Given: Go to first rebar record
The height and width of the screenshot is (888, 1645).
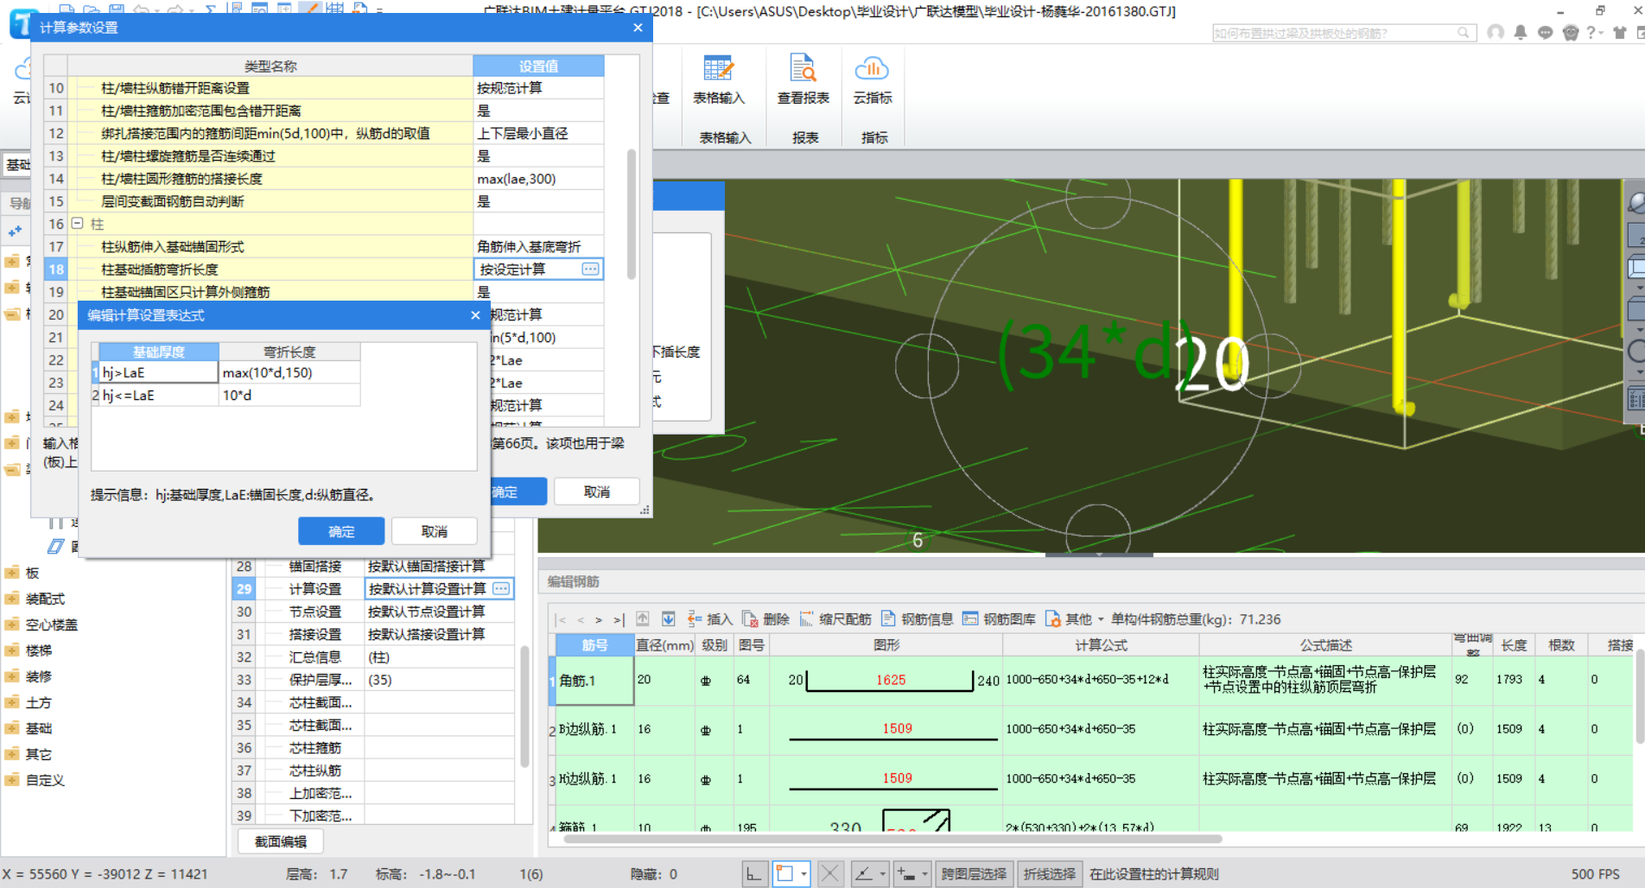Looking at the screenshot, I should [x=561, y=619].
